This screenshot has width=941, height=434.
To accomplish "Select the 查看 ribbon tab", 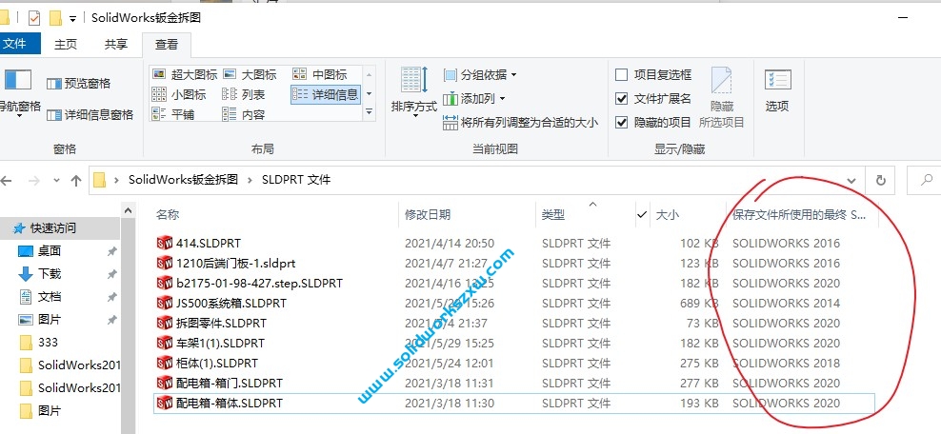I will (167, 45).
